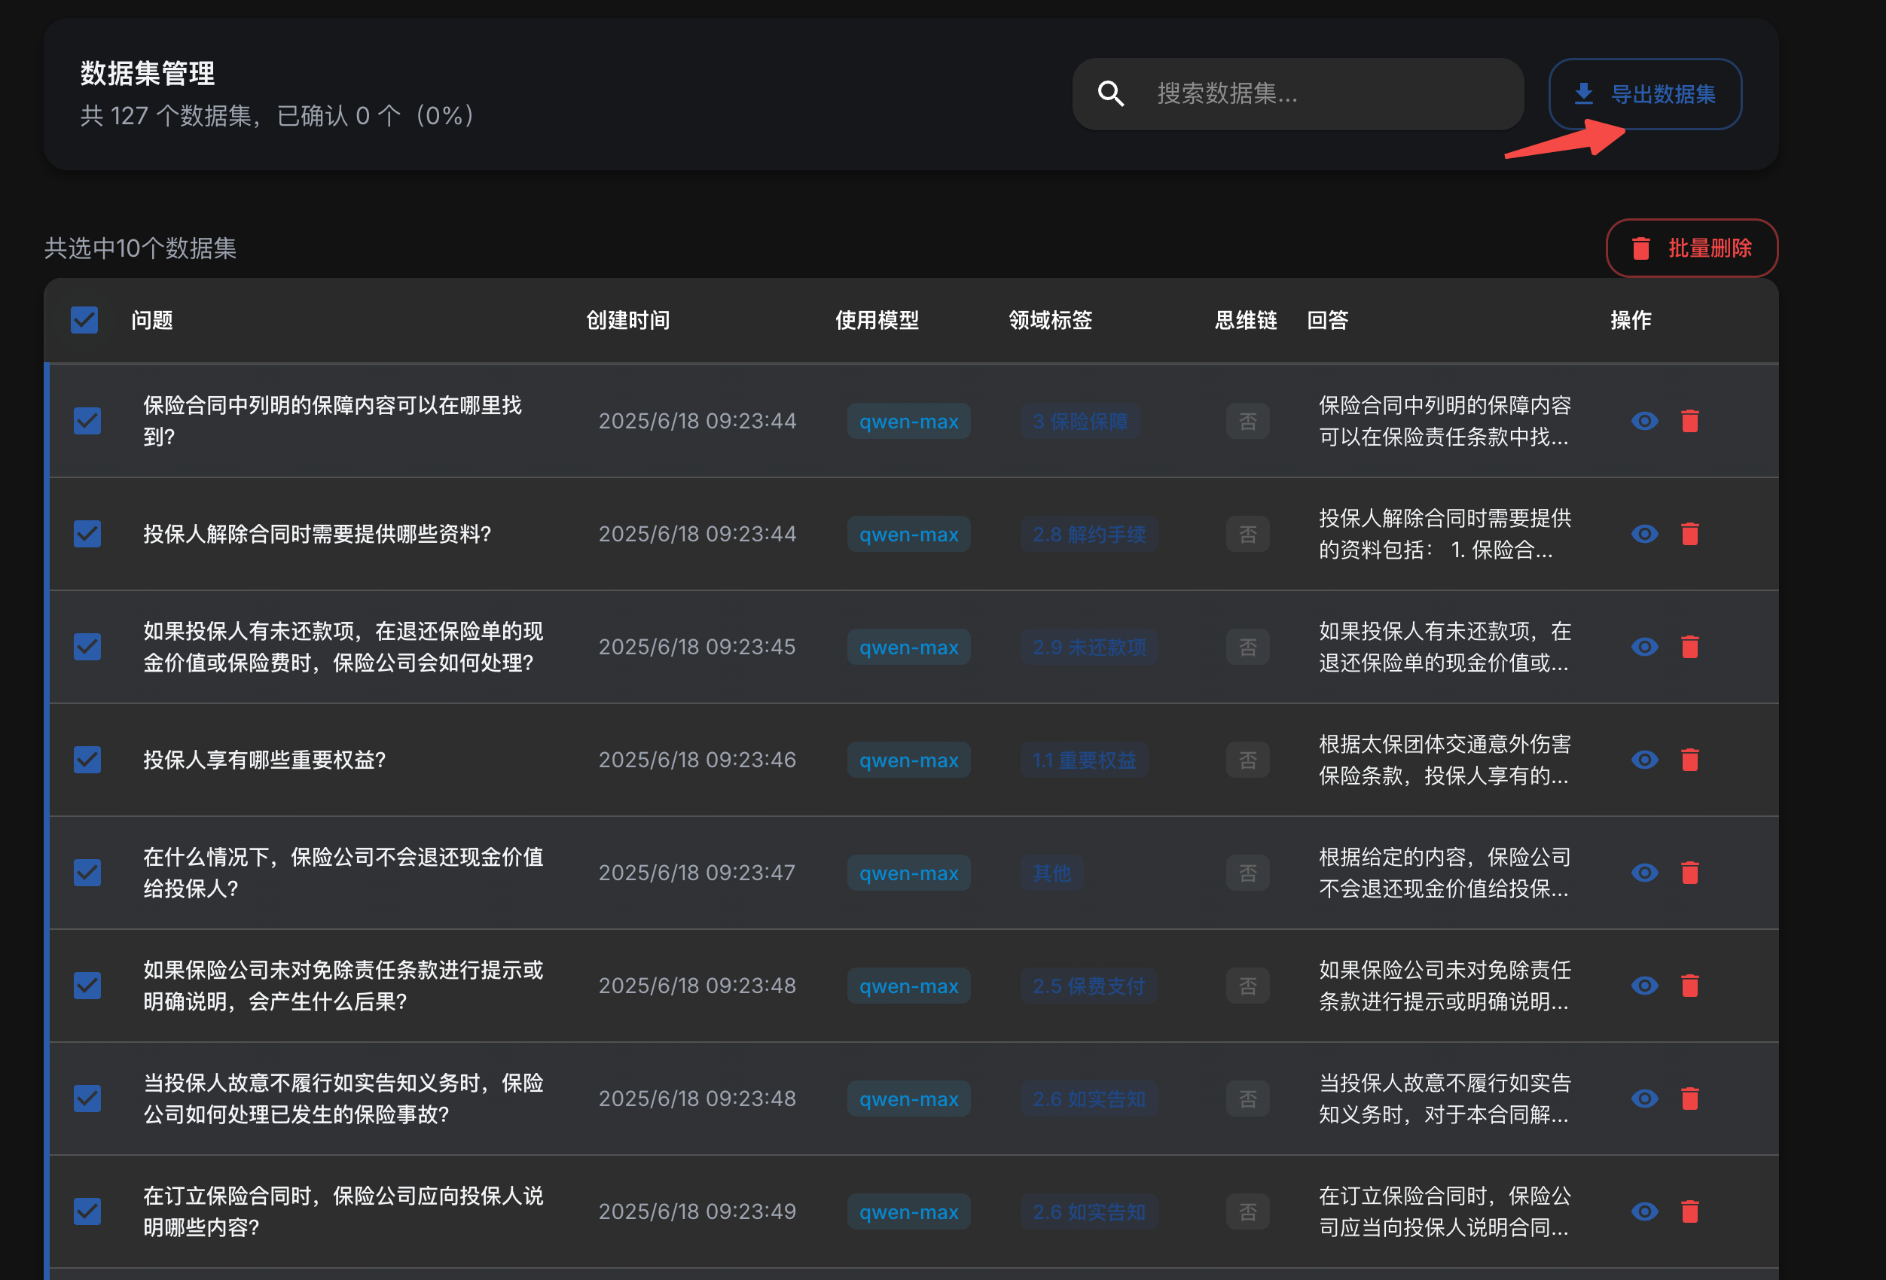Open eye preview on the 2.6 如实告知 row
The width and height of the screenshot is (1886, 1280).
point(1644,1099)
